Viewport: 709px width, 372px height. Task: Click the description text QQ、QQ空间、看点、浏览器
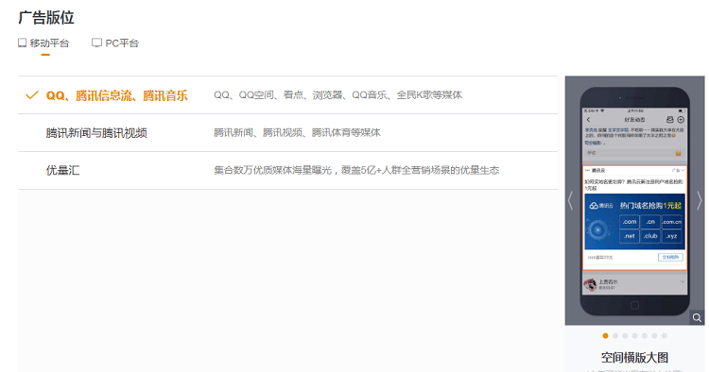[x=337, y=94]
